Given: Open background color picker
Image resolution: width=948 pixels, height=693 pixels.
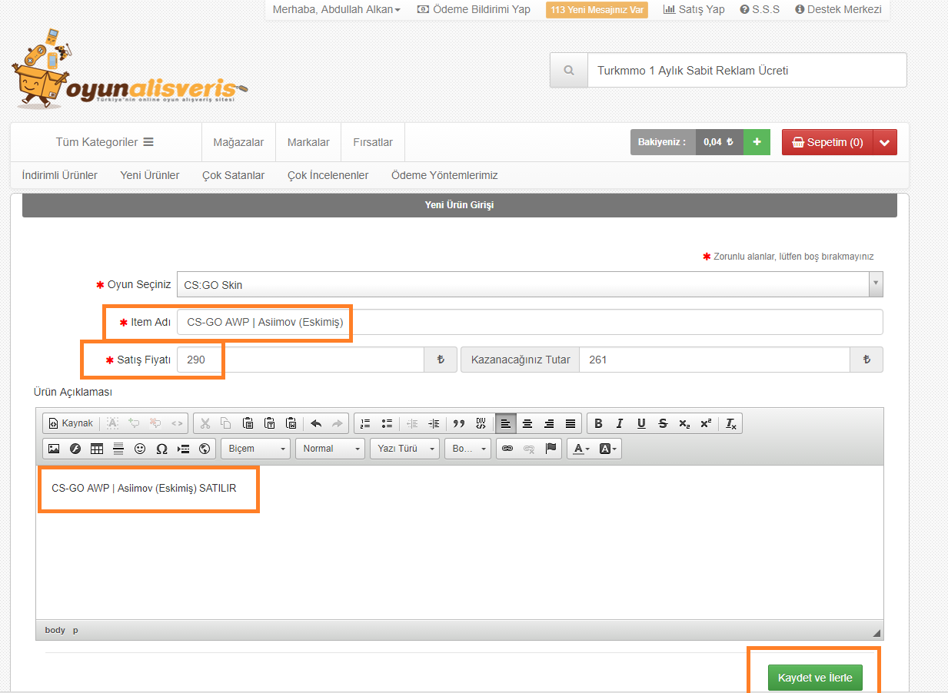Looking at the screenshot, I should pos(608,448).
